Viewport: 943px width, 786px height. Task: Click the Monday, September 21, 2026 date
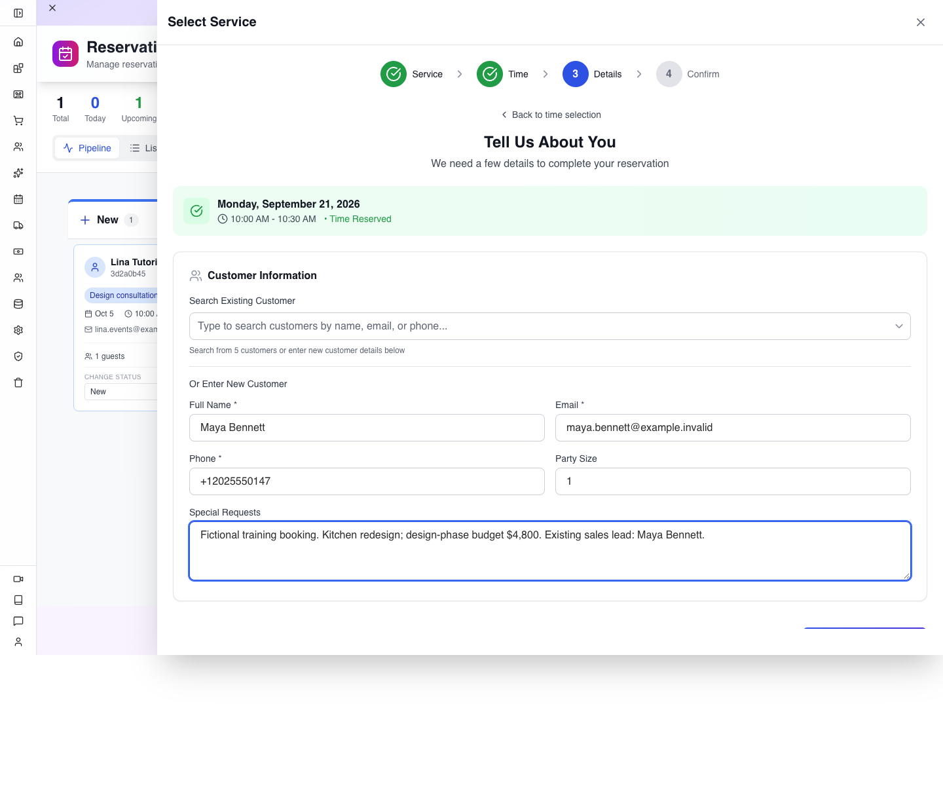[x=289, y=204]
